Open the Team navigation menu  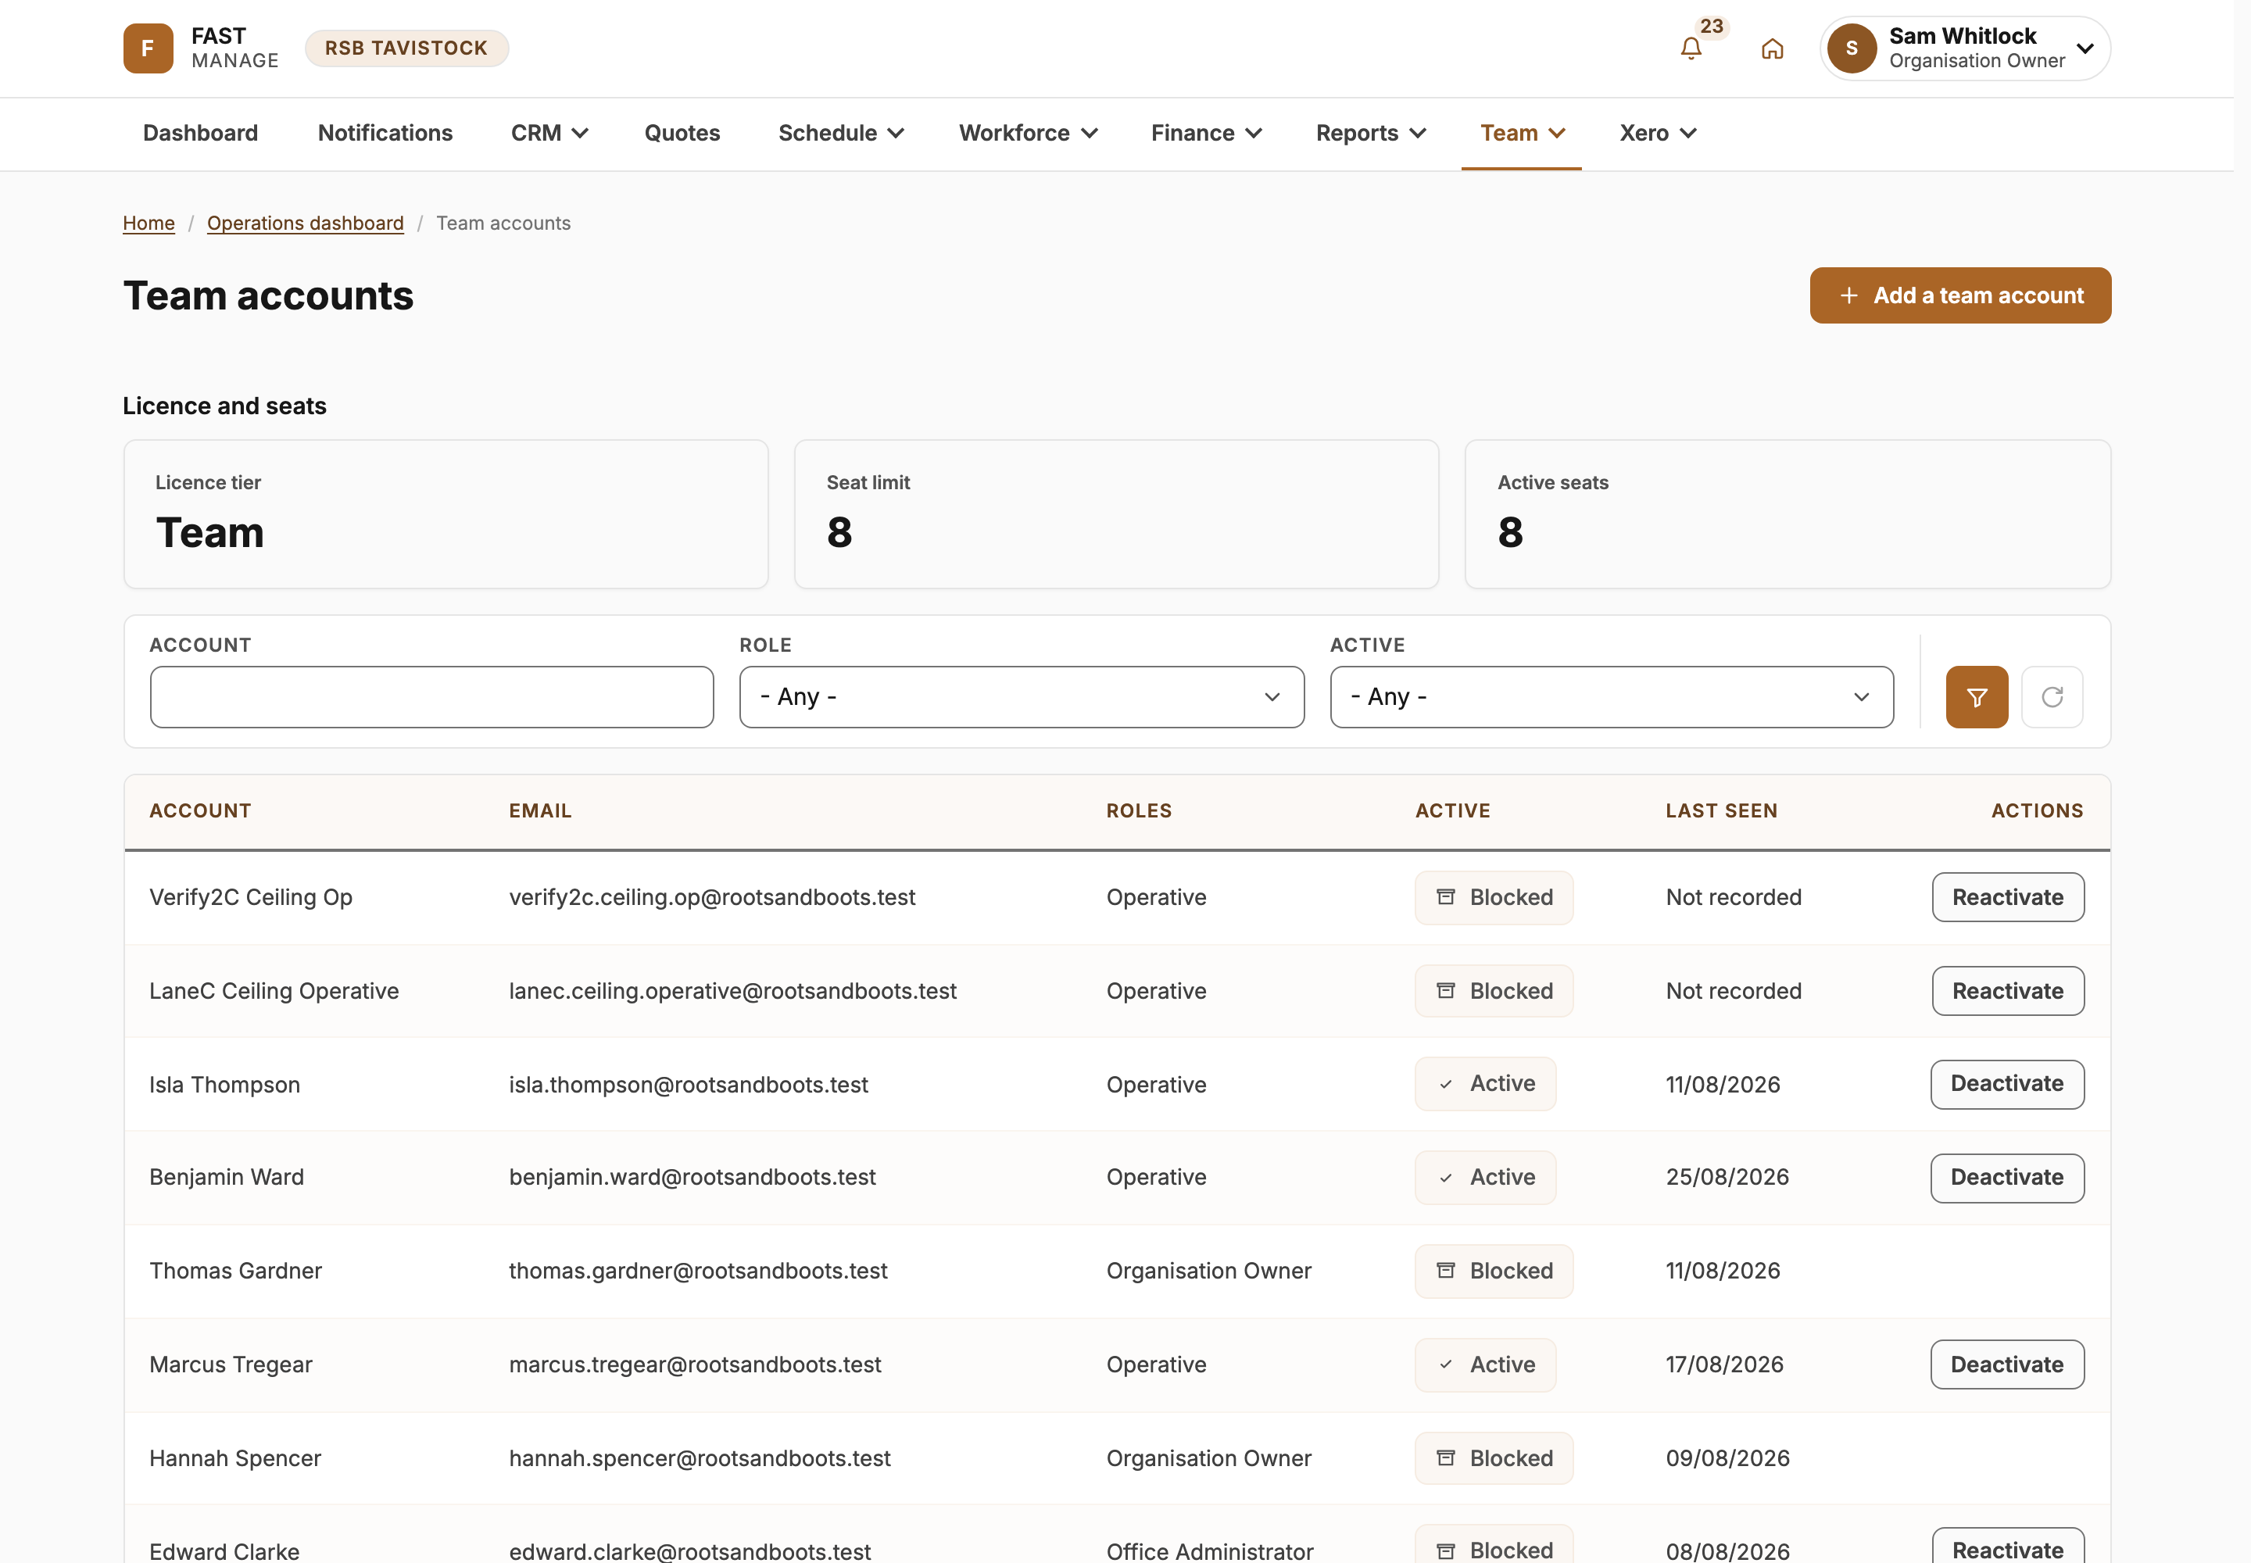(x=1523, y=133)
